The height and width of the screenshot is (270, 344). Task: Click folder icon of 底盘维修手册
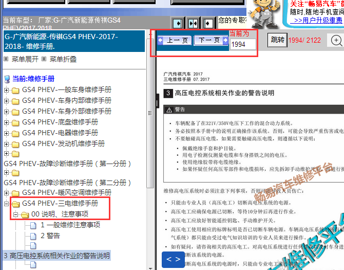tap(15, 122)
